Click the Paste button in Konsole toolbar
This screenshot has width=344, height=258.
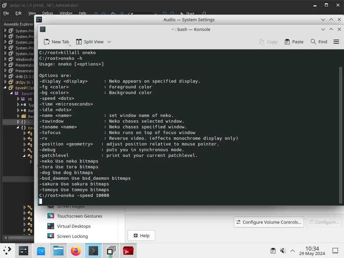click(294, 42)
